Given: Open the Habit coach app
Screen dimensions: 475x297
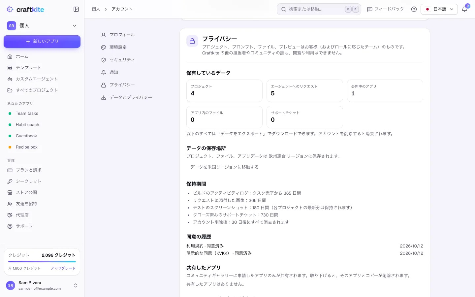Looking at the screenshot, I should coord(42,125).
